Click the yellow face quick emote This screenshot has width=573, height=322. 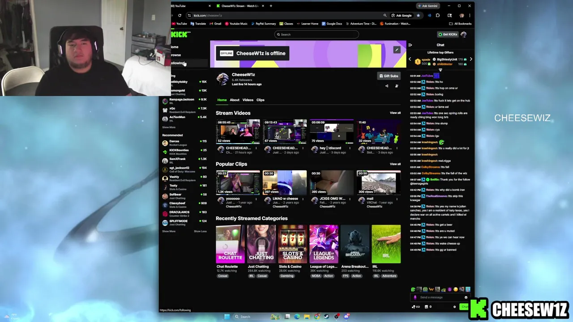click(x=456, y=289)
